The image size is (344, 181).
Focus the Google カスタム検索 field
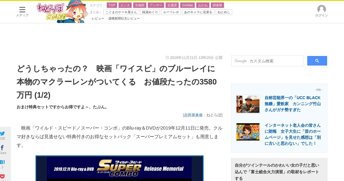click(x=267, y=61)
